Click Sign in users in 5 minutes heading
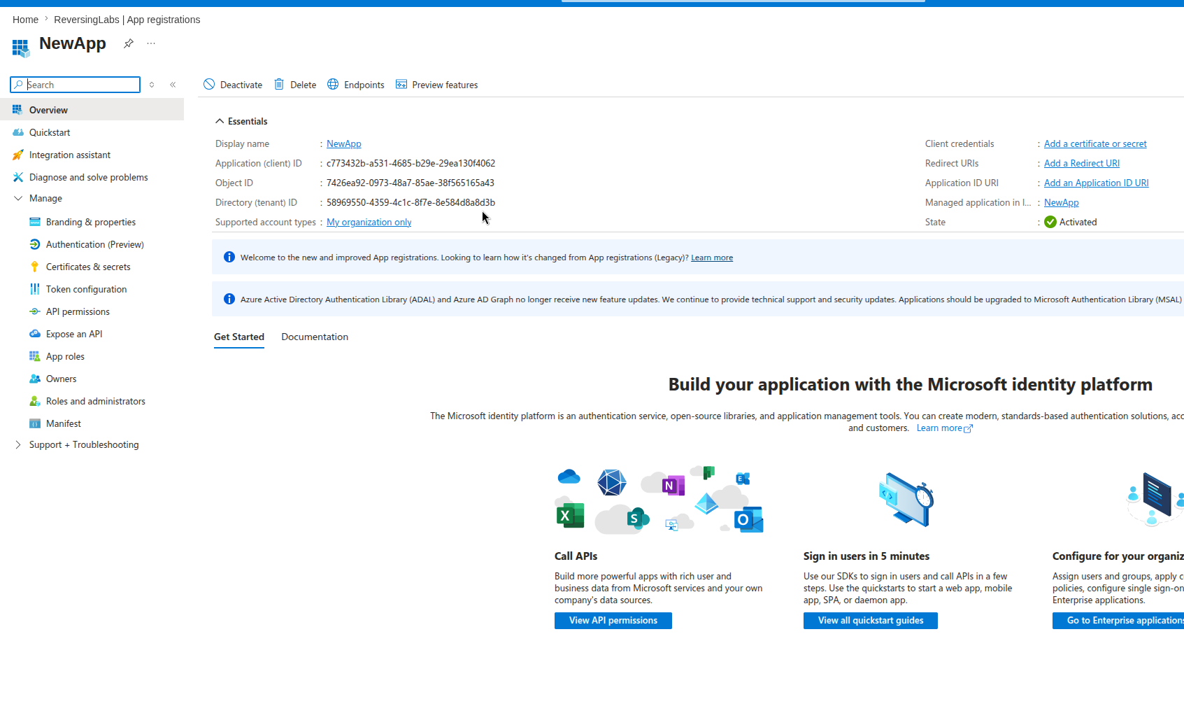1184x704 pixels. [866, 556]
